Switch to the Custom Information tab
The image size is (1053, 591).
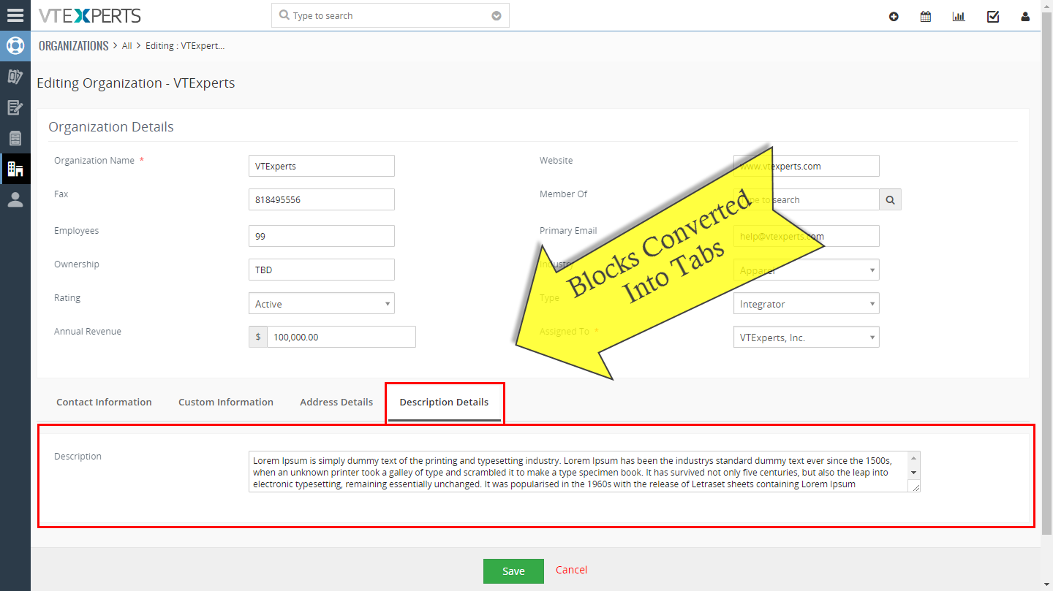pos(226,402)
